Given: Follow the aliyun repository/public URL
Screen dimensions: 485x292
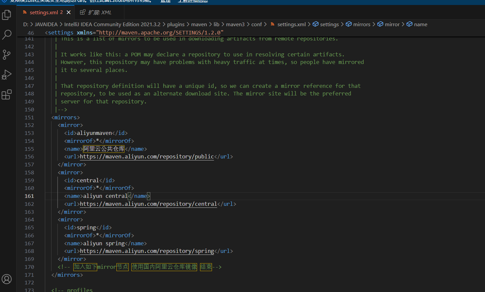Looking at the screenshot, I should pyautogui.click(x=147, y=156).
